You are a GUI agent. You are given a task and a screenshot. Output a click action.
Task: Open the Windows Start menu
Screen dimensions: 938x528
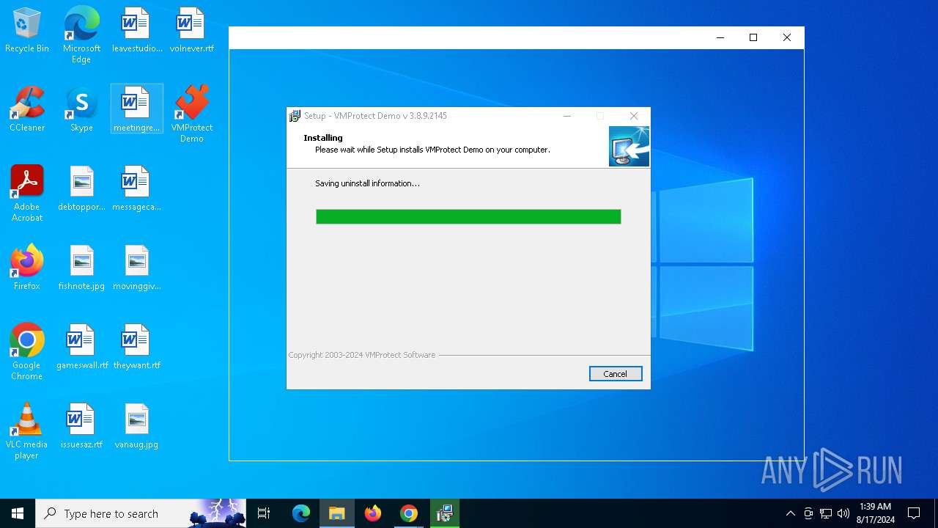[18, 513]
